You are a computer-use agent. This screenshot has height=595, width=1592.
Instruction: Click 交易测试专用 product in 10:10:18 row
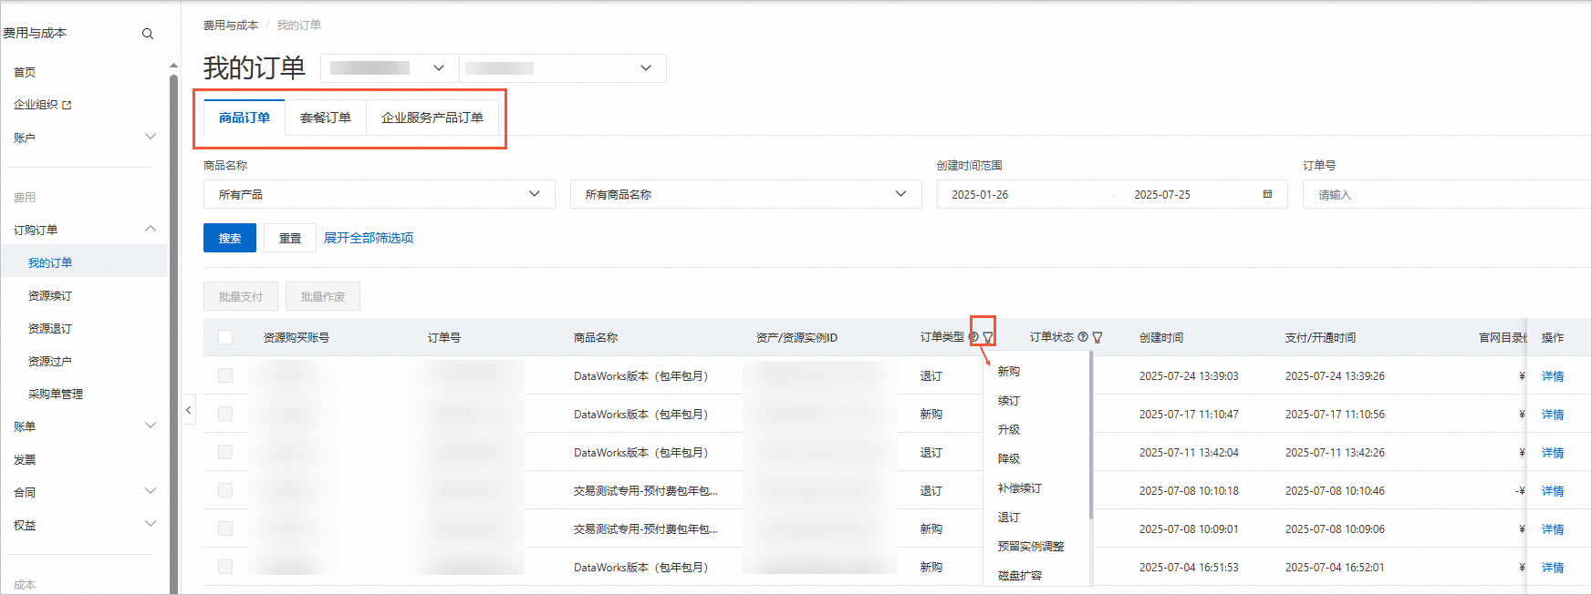[x=646, y=491]
